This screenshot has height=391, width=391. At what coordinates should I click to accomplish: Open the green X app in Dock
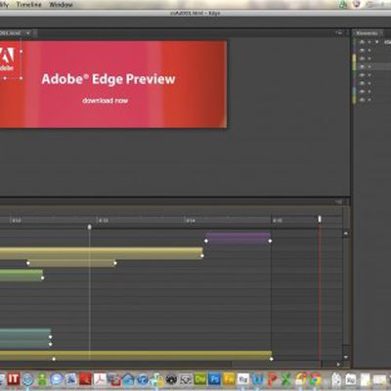click(286, 379)
